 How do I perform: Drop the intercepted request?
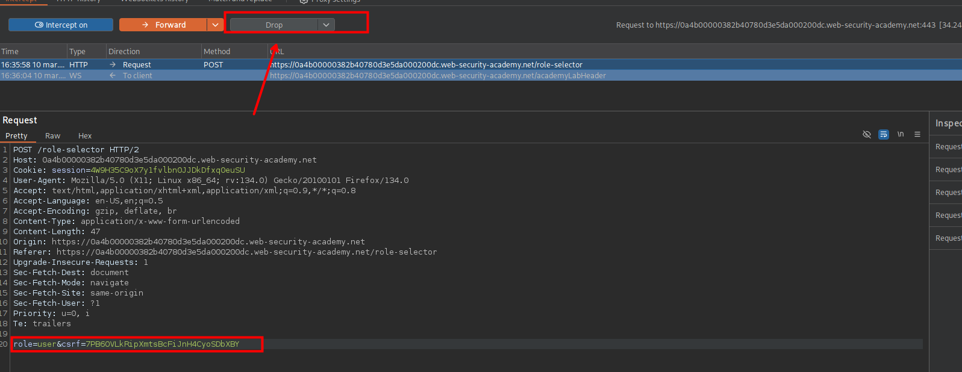pos(274,25)
